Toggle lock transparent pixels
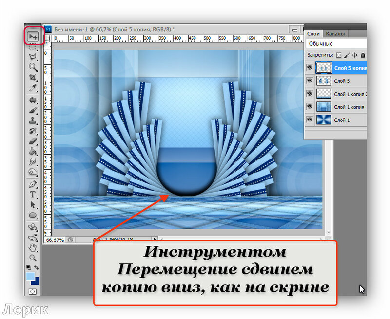Screen dimensions: 390x319 pyautogui.click(x=338, y=55)
